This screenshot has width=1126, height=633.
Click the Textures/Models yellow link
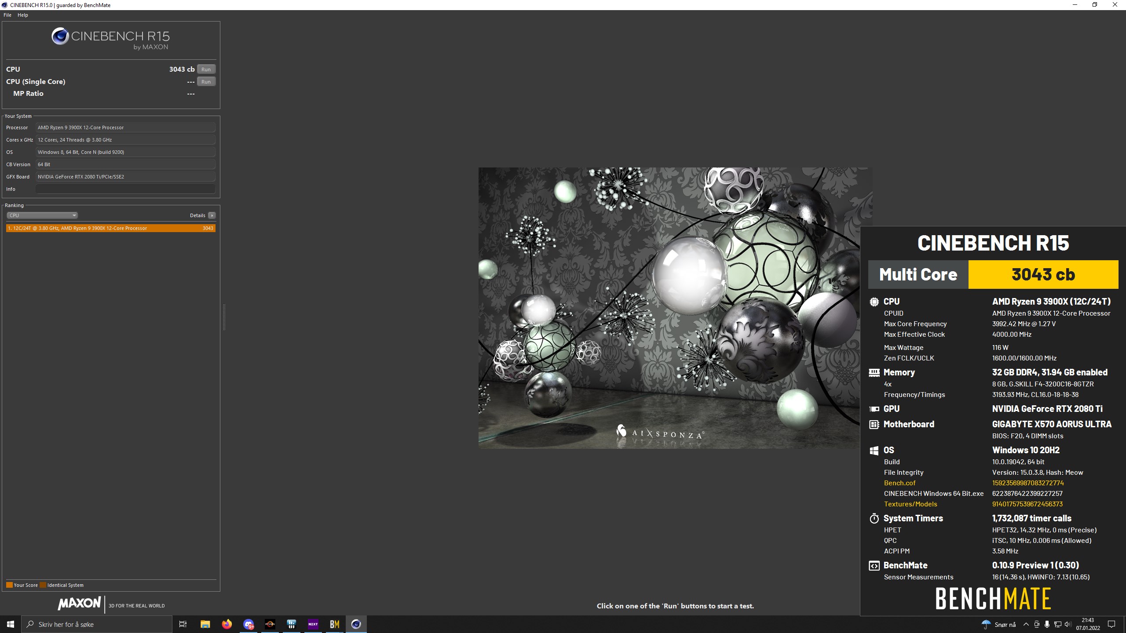coord(910,504)
